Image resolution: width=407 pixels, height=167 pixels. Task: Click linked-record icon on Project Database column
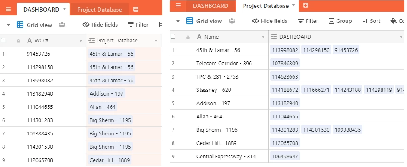[91, 41]
